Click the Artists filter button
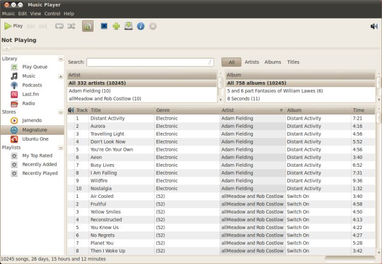382x264 pixels. pos(252,62)
